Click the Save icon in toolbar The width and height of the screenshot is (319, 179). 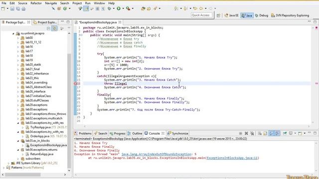12,8
